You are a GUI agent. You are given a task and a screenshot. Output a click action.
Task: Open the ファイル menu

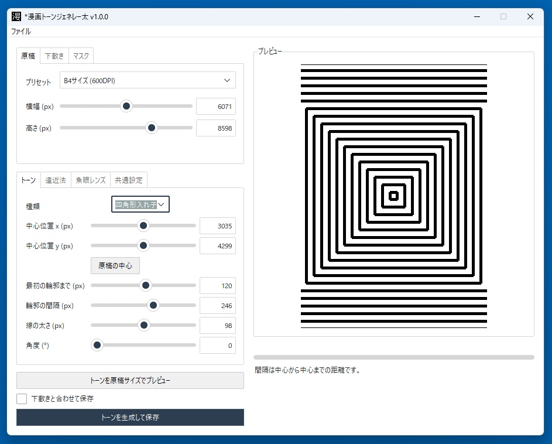(20, 32)
